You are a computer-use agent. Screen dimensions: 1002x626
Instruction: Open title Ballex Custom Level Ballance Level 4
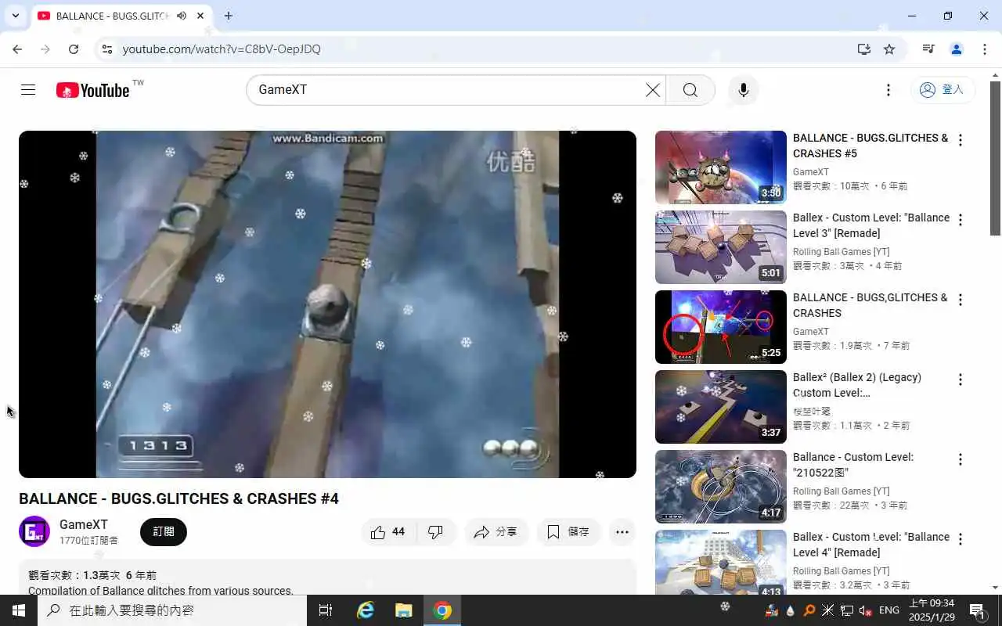[871, 545]
